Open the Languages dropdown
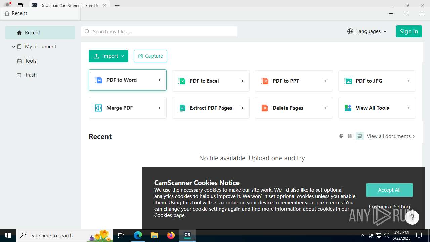Viewport: 430px width, 242px height. pyautogui.click(x=367, y=31)
